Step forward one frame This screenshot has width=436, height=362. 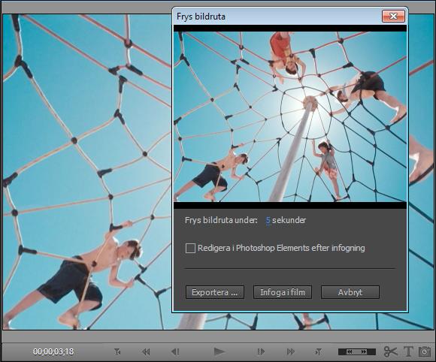(x=261, y=351)
